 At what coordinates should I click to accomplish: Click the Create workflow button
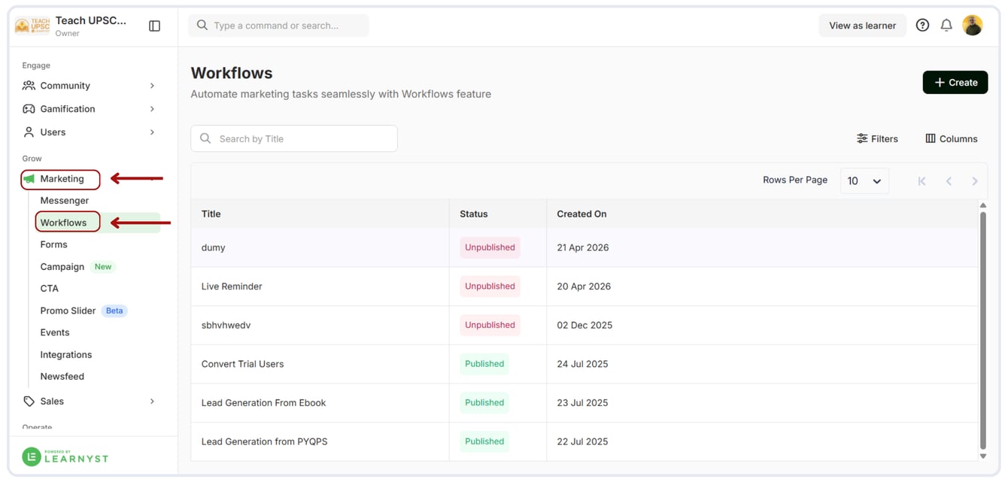coord(955,83)
